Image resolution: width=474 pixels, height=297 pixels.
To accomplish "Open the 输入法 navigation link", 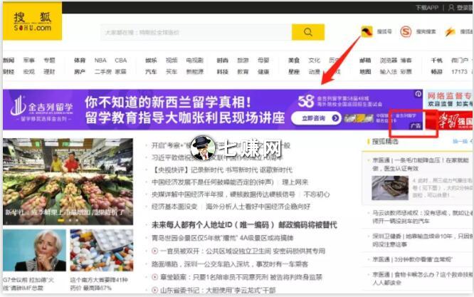I will point(389,72).
